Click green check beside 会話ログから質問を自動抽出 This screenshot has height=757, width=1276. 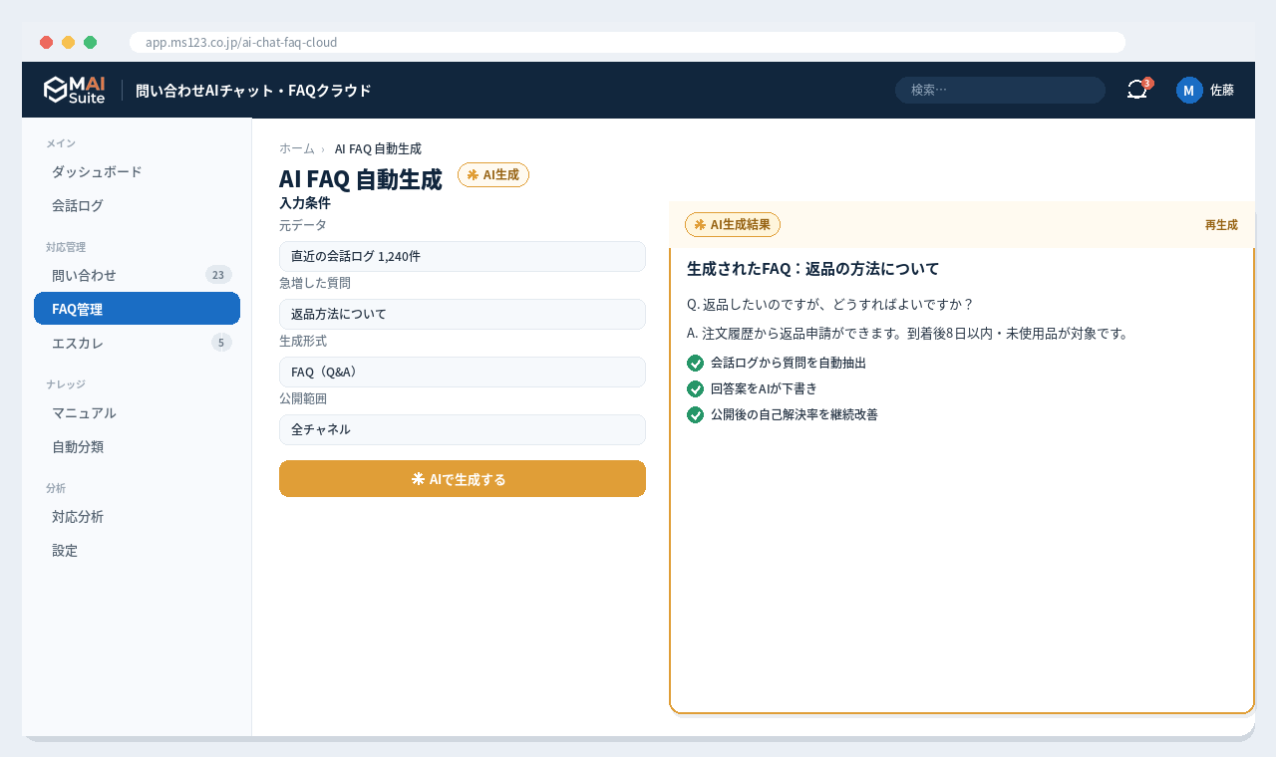(x=696, y=363)
